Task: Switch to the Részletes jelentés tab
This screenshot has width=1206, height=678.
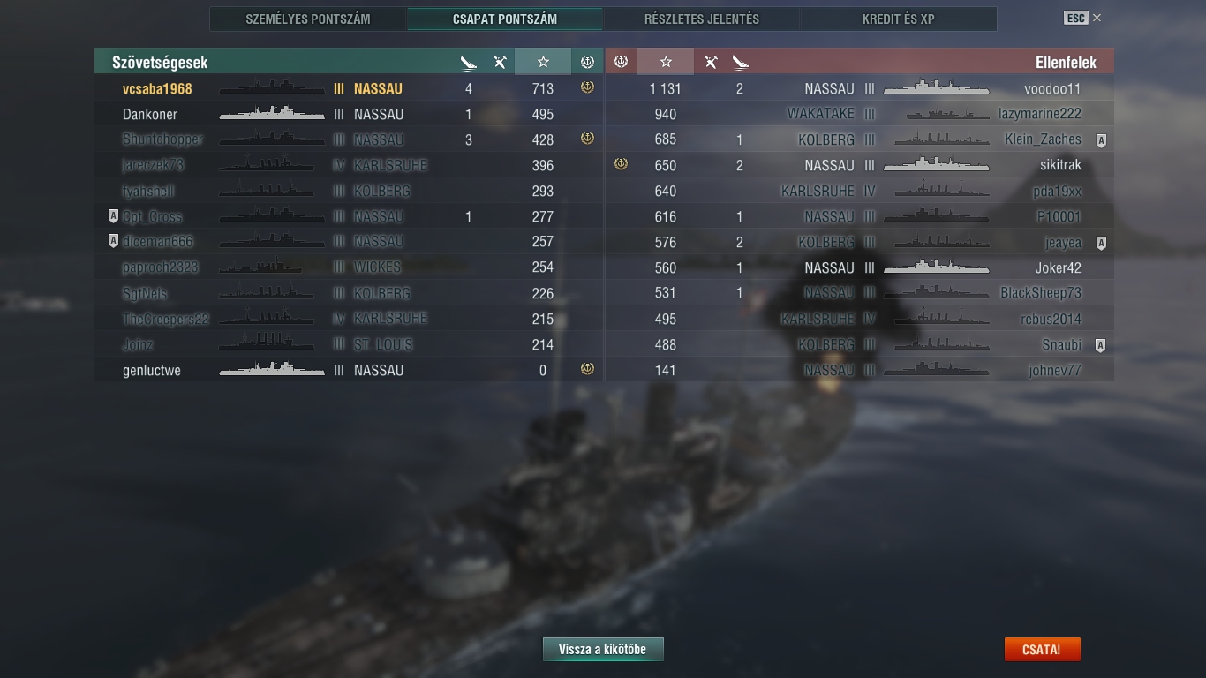Action: pyautogui.click(x=702, y=19)
